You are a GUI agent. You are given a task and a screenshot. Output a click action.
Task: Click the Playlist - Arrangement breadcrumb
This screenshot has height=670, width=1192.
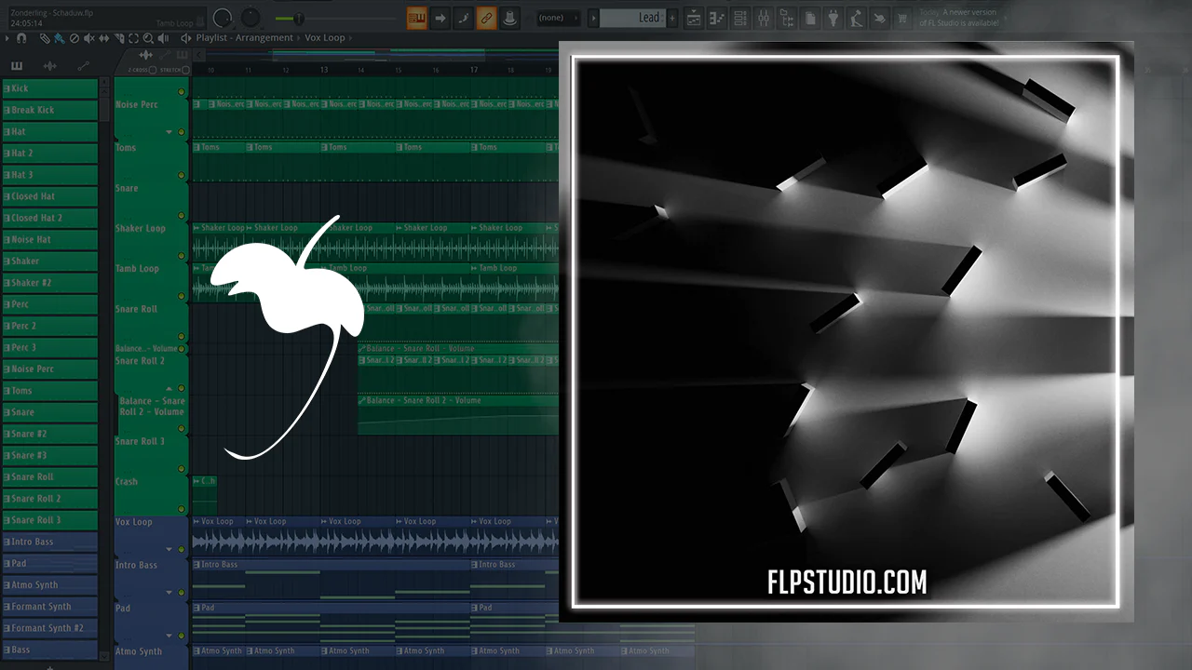[x=245, y=38]
